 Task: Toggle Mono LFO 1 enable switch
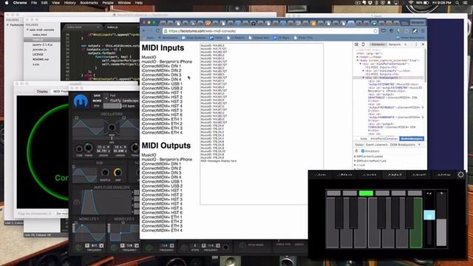click(x=75, y=222)
